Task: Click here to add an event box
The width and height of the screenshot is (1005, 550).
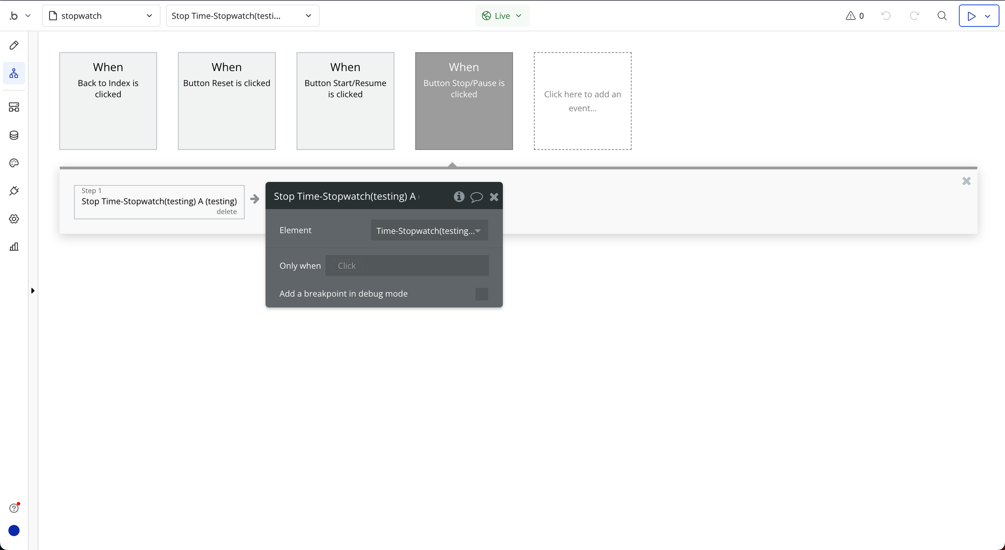Action: coord(582,101)
